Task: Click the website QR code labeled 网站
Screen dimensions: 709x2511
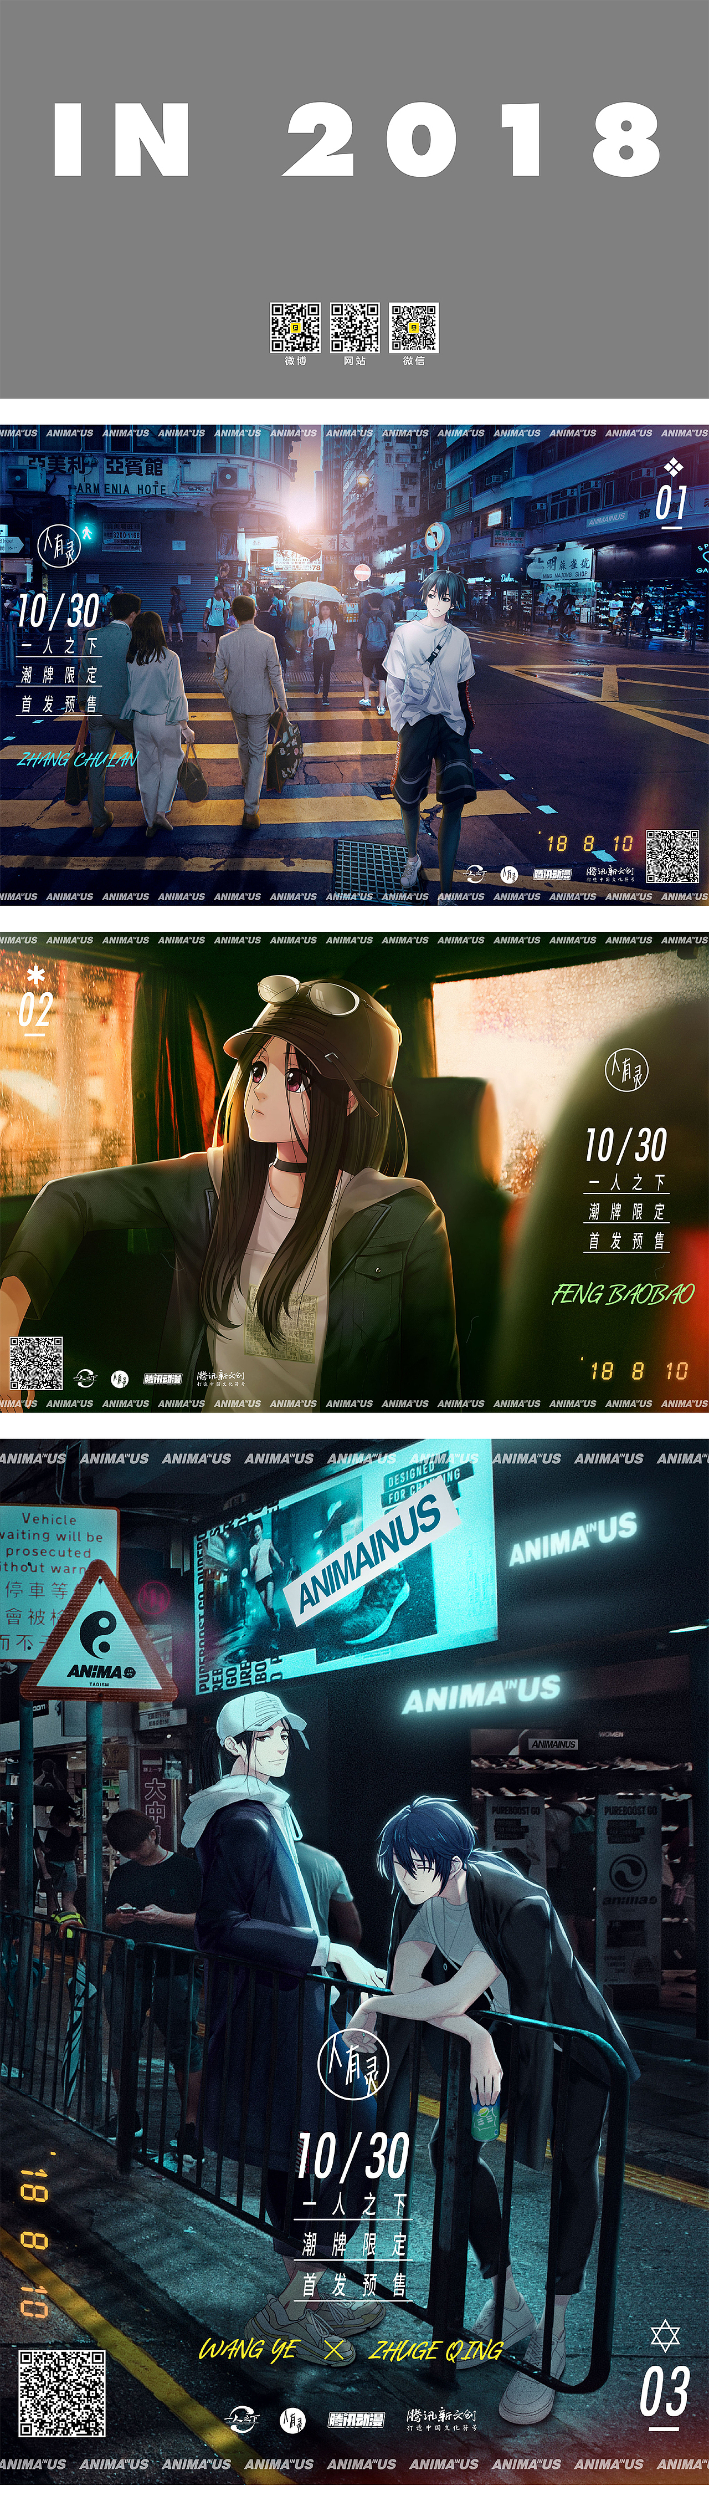Action: click(354, 328)
